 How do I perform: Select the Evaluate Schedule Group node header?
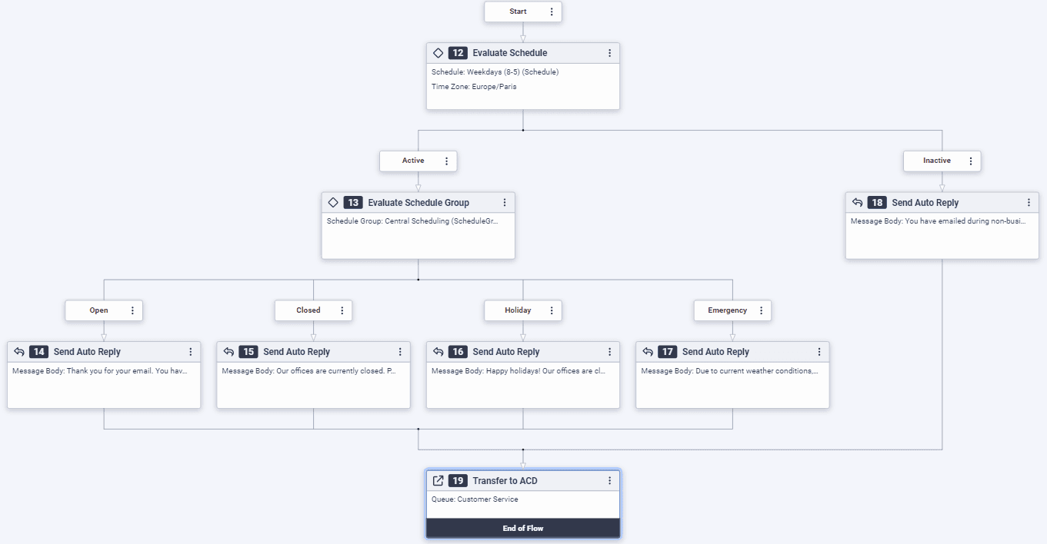(418, 202)
